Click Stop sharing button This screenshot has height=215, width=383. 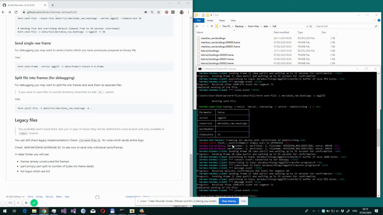(x=229, y=201)
